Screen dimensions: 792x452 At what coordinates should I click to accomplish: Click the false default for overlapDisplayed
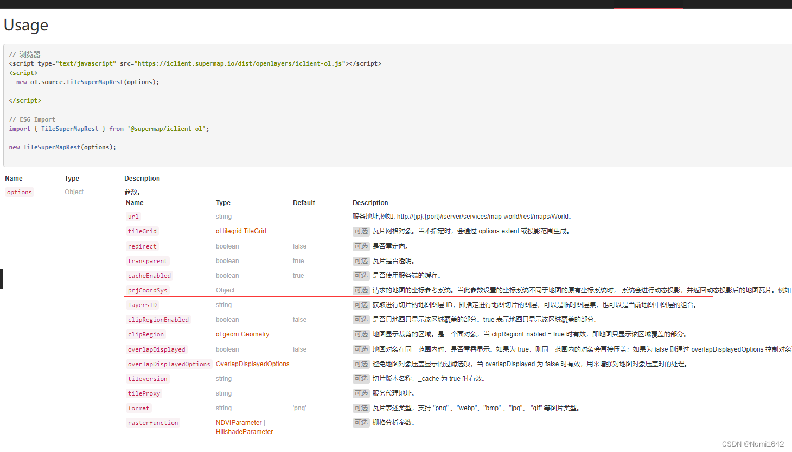click(299, 349)
